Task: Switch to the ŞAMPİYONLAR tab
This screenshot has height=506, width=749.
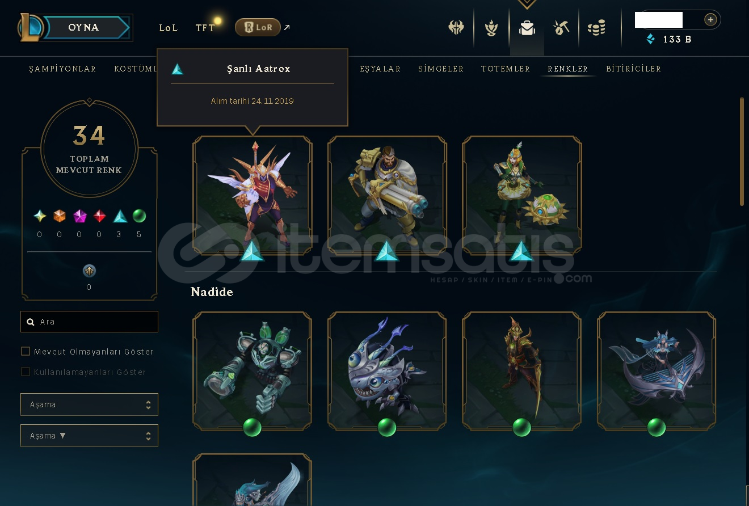Action: pos(62,69)
